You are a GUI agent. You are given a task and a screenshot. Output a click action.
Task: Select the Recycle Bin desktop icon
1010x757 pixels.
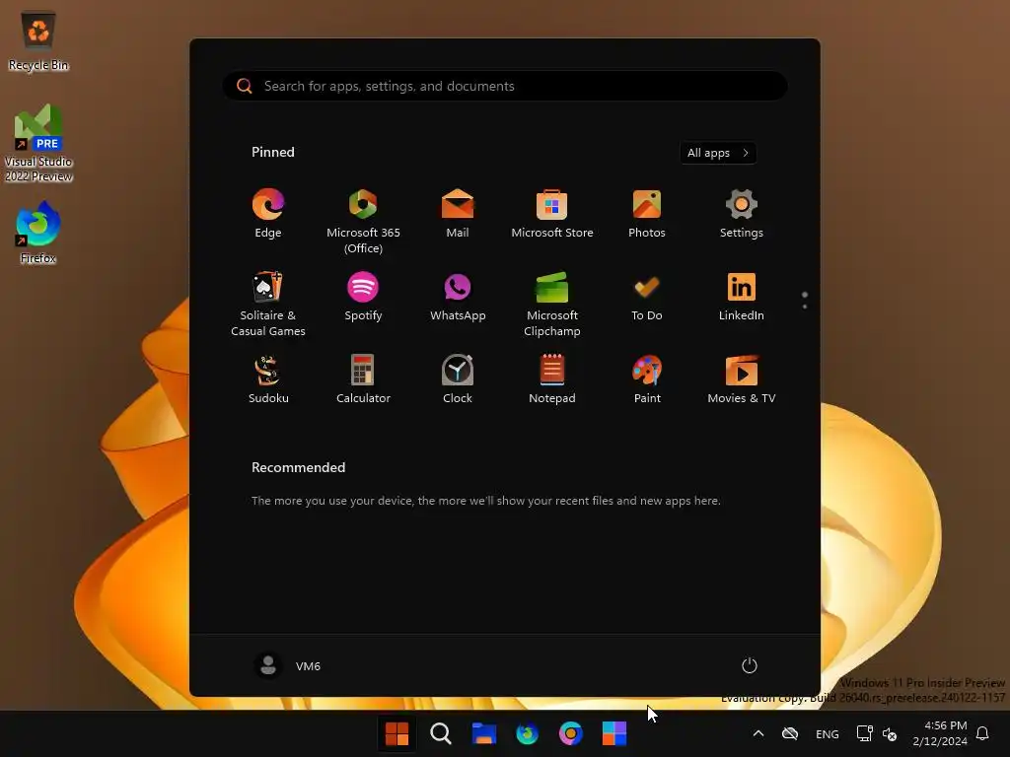(x=38, y=40)
